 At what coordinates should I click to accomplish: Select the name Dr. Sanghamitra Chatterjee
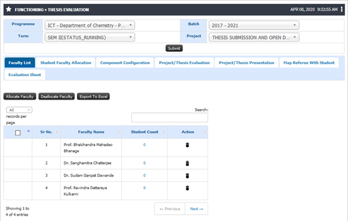coord(87,163)
